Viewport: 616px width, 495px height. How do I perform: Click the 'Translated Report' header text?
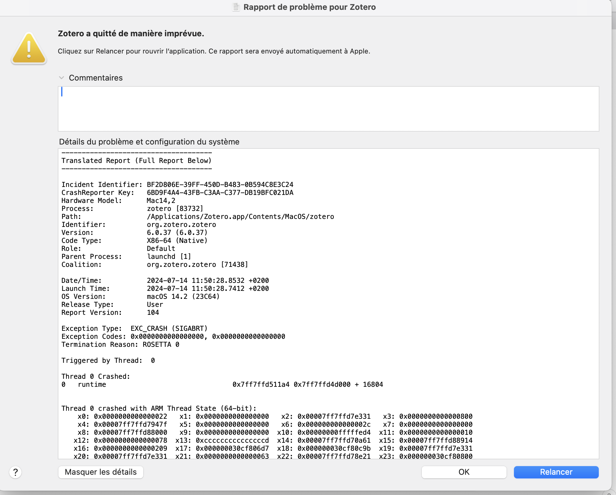coord(136,160)
